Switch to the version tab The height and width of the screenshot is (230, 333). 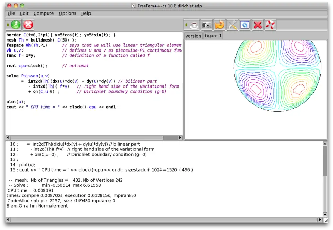pos(193,36)
